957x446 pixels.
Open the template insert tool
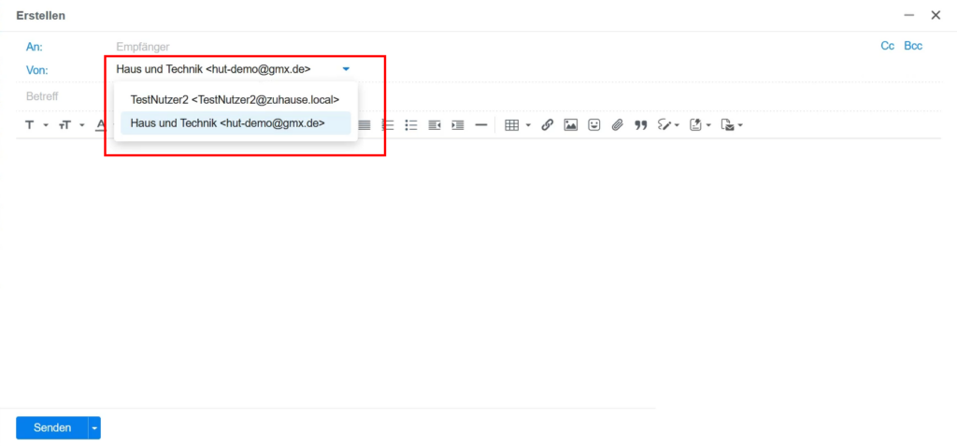coord(695,125)
